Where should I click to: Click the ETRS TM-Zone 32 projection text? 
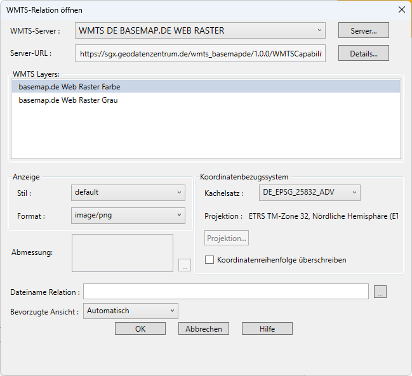pyautogui.click(x=324, y=216)
